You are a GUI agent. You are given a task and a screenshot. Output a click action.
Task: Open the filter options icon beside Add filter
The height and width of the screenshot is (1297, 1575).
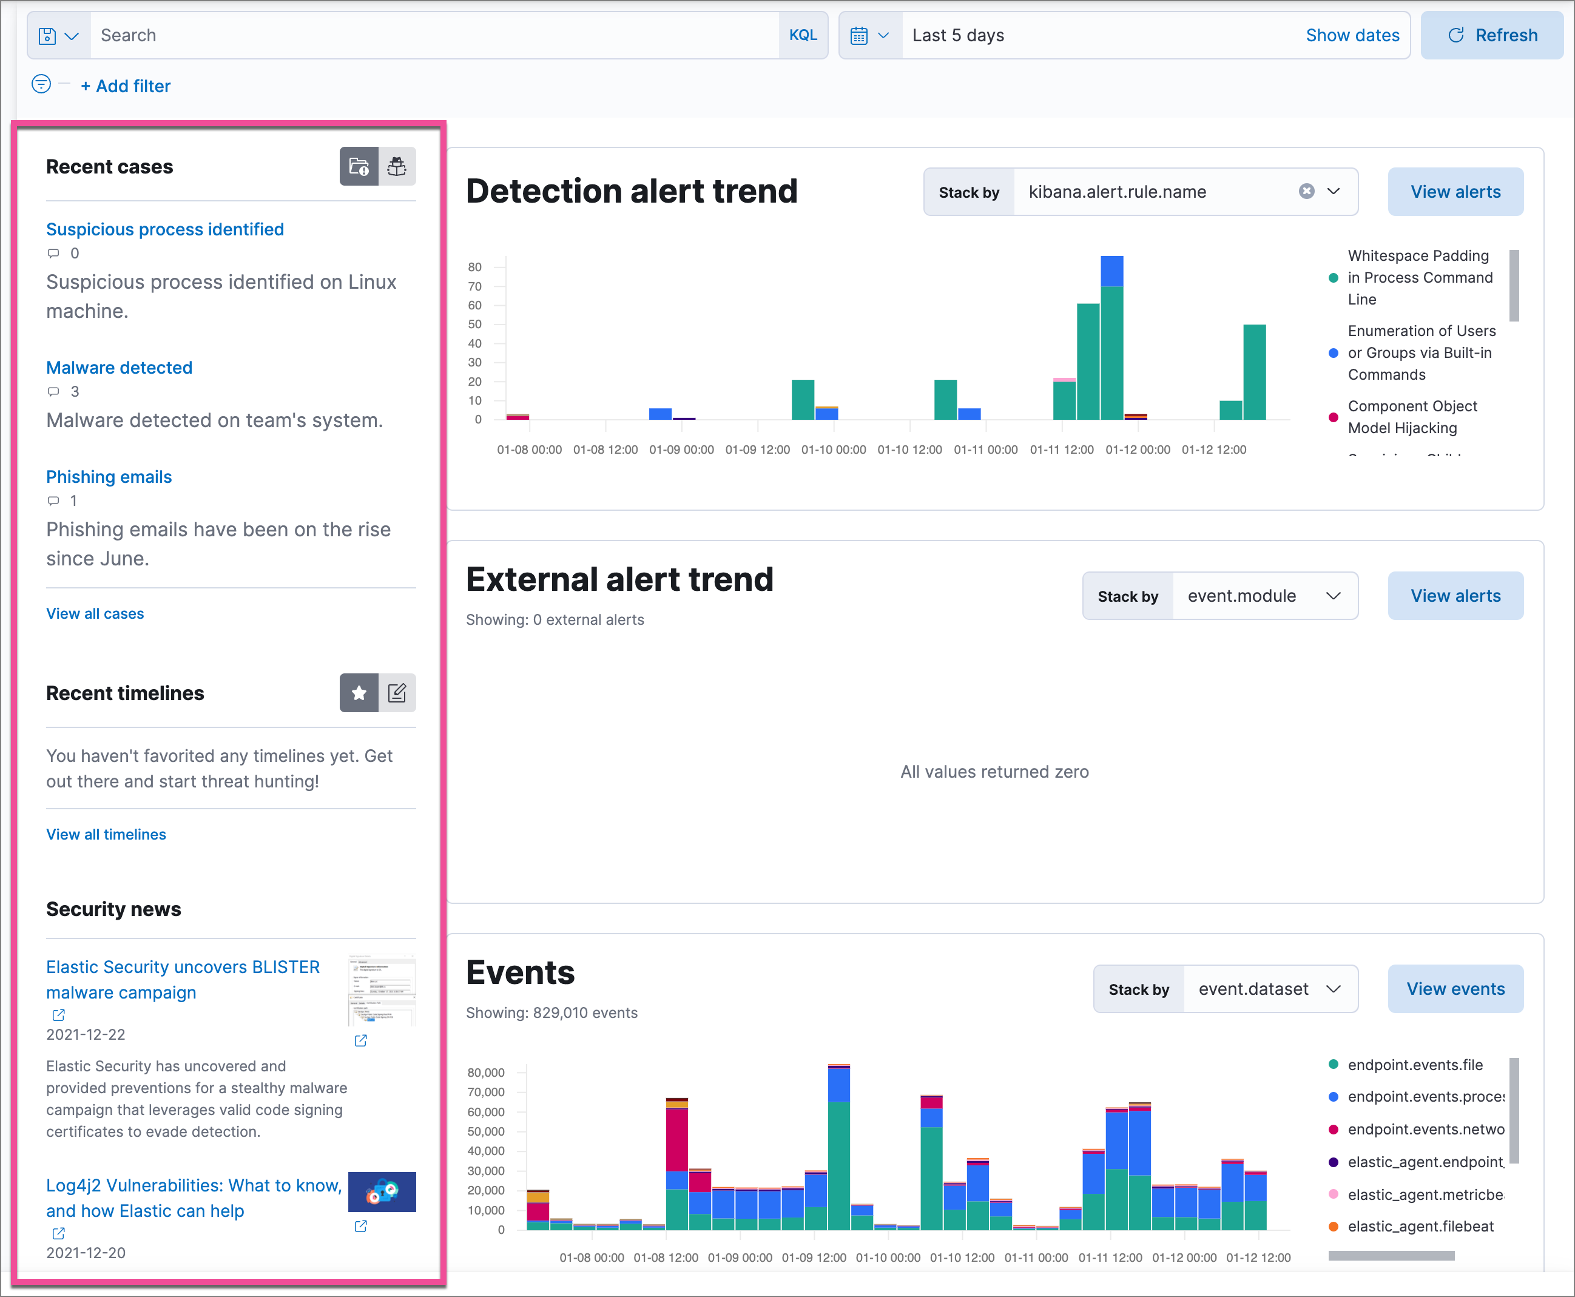click(42, 84)
